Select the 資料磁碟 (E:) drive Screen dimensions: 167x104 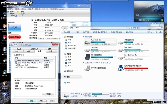(100, 50)
